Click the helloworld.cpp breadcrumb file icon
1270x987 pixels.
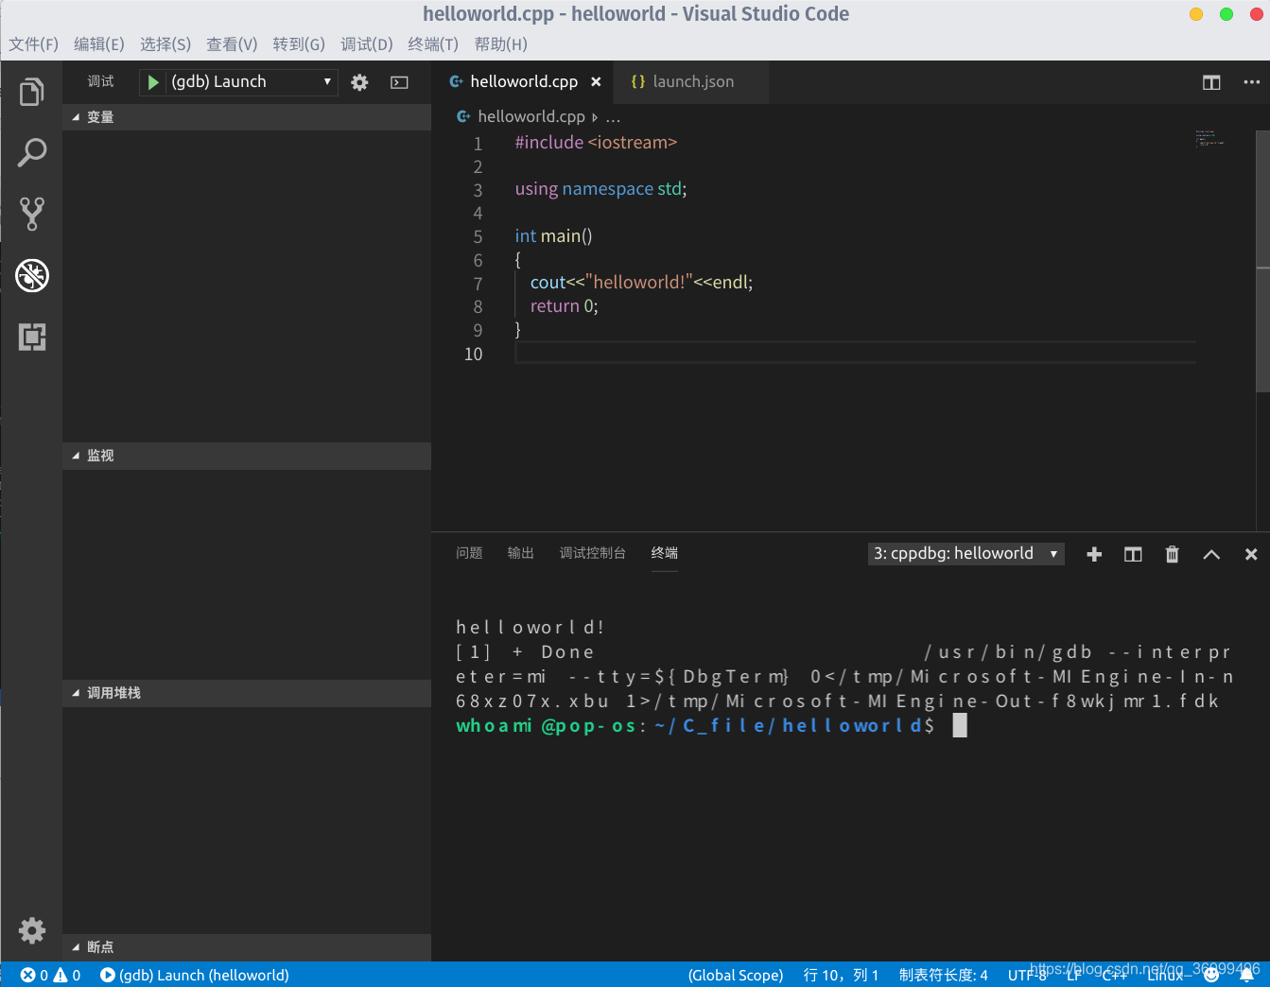coord(463,116)
